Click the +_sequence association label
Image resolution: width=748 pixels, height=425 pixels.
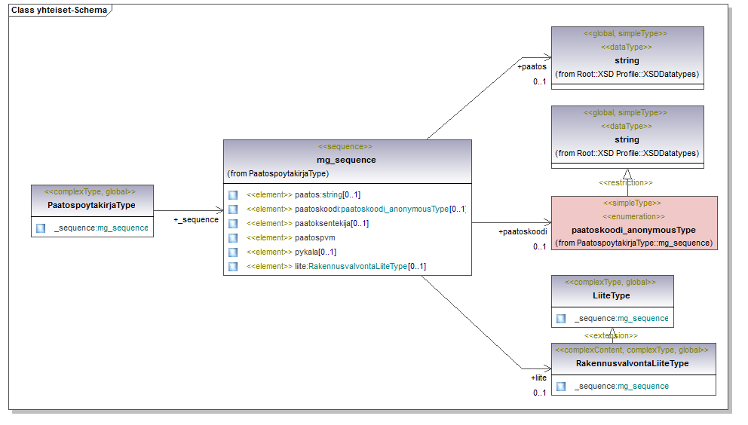[196, 220]
